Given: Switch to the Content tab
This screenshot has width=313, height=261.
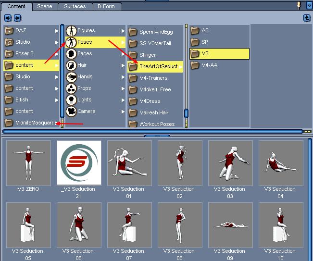Looking at the screenshot, I should (x=16, y=6).
